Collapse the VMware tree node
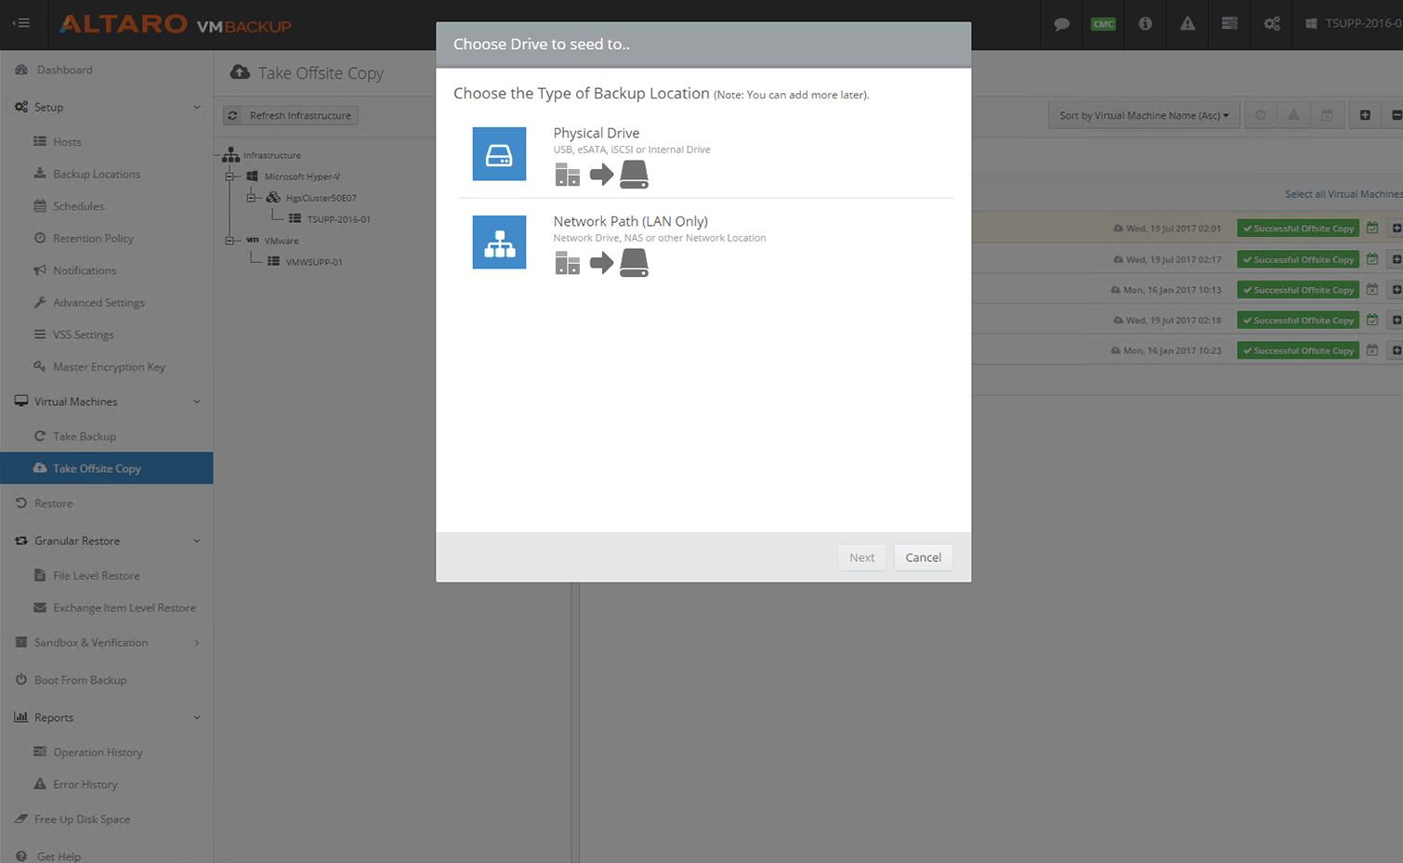 tap(229, 241)
